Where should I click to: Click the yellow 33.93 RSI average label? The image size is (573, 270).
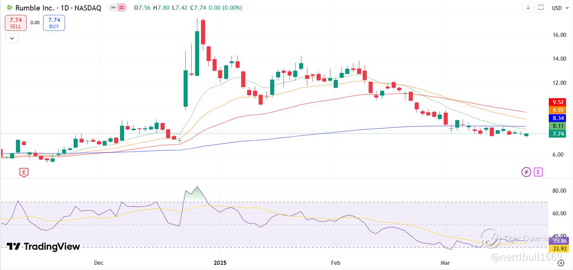click(x=559, y=248)
